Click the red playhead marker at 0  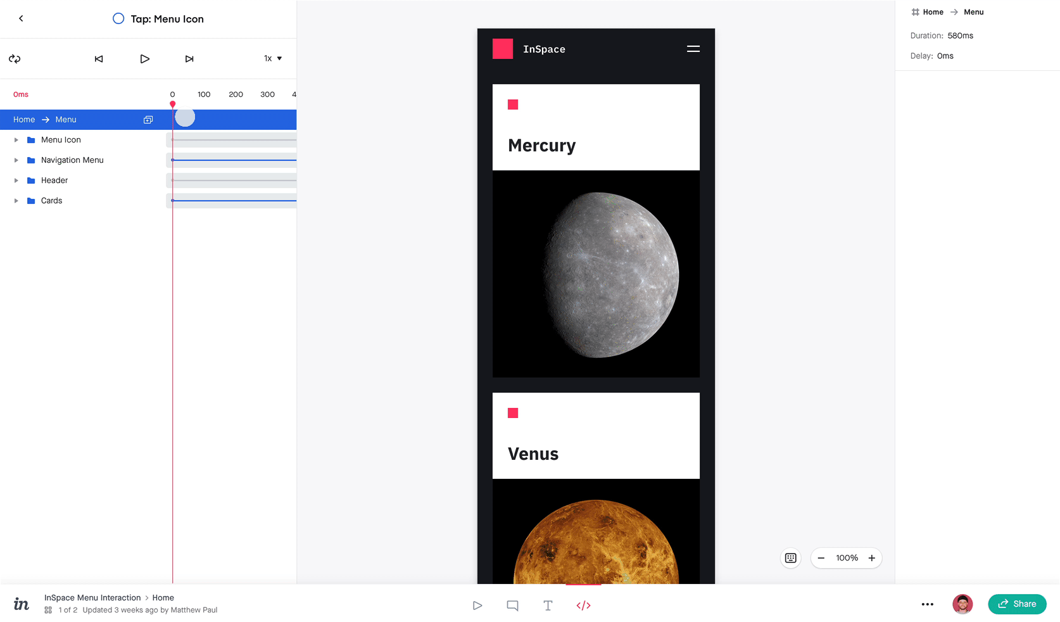(x=172, y=104)
